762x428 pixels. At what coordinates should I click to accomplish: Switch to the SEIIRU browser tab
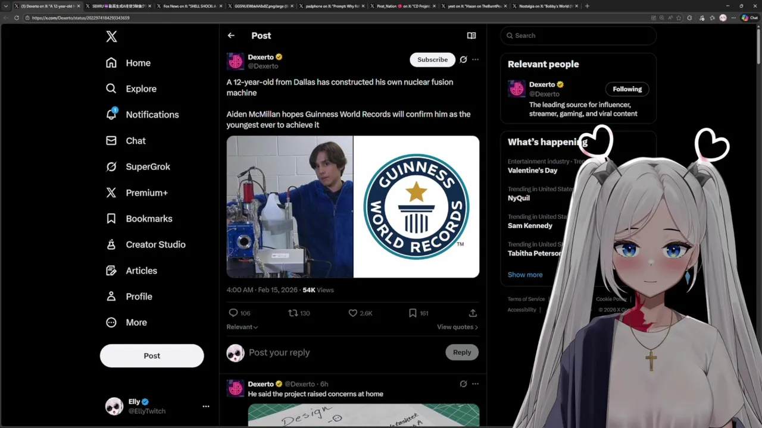point(119,6)
